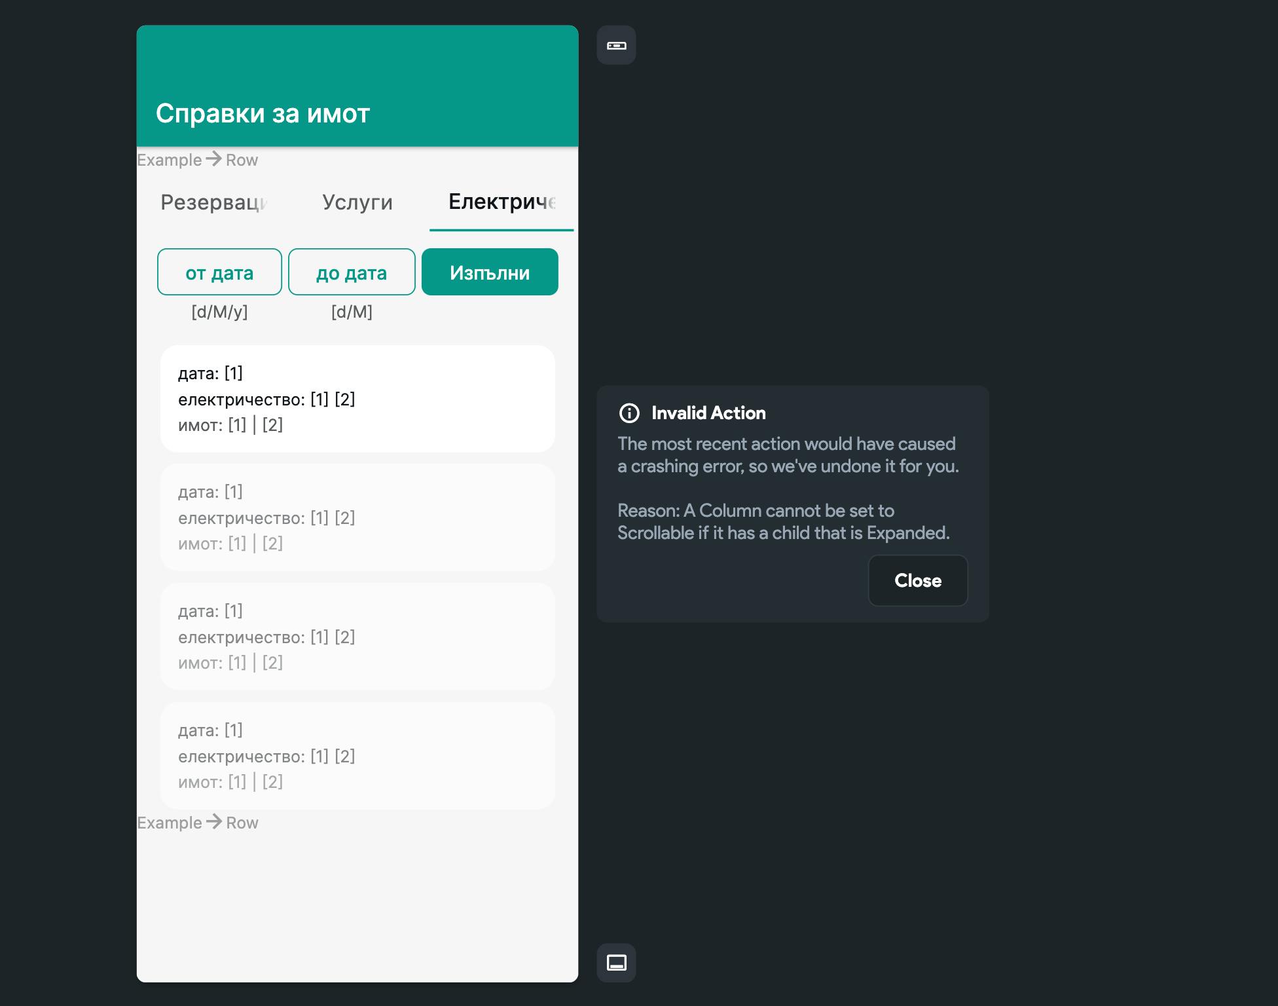Select the first white electricity record card
The height and width of the screenshot is (1006, 1278).
[357, 399]
